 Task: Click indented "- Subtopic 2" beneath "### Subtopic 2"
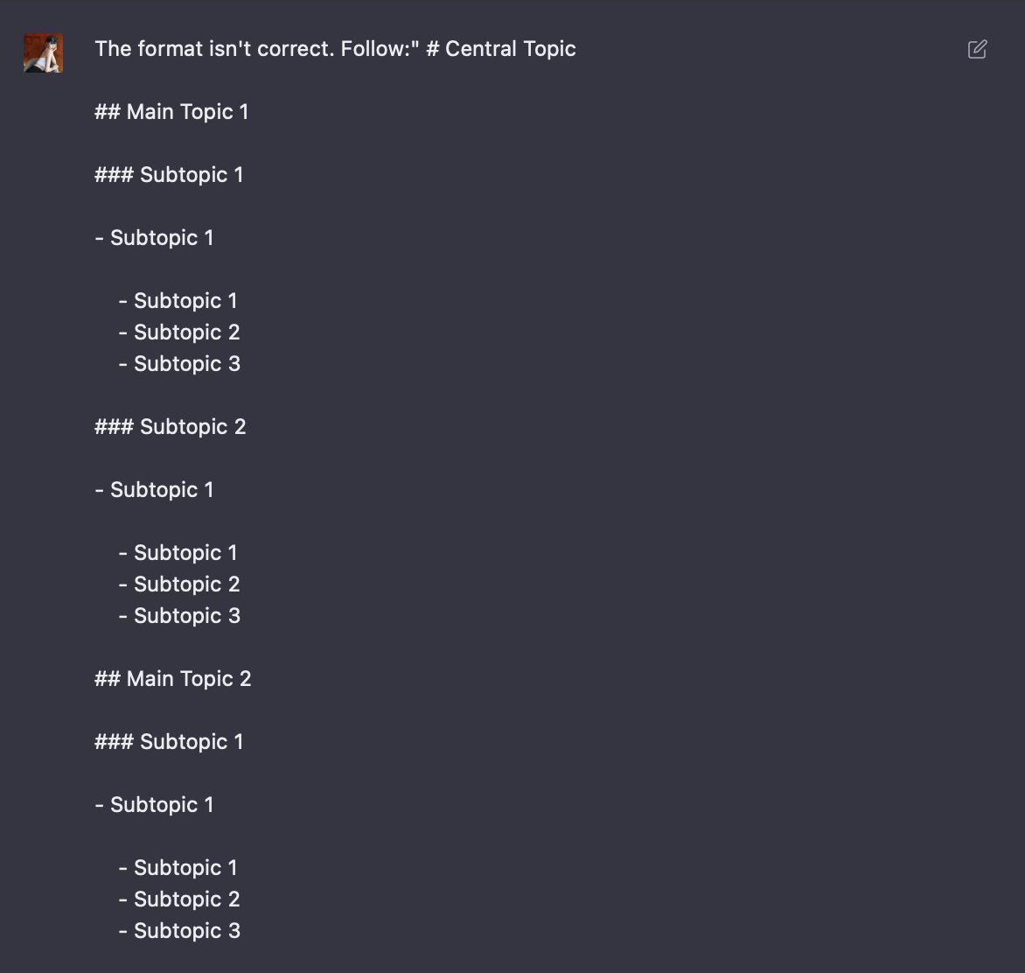(179, 584)
